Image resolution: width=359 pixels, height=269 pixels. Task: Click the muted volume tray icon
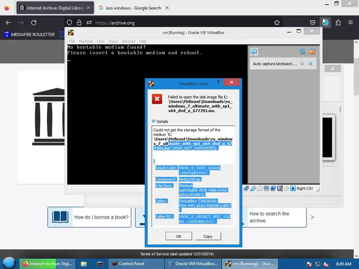pyautogui.click(x=326, y=264)
